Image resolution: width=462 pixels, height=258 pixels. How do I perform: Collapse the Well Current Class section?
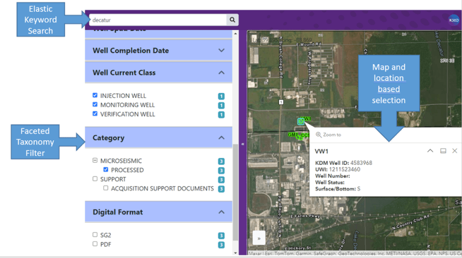click(221, 73)
